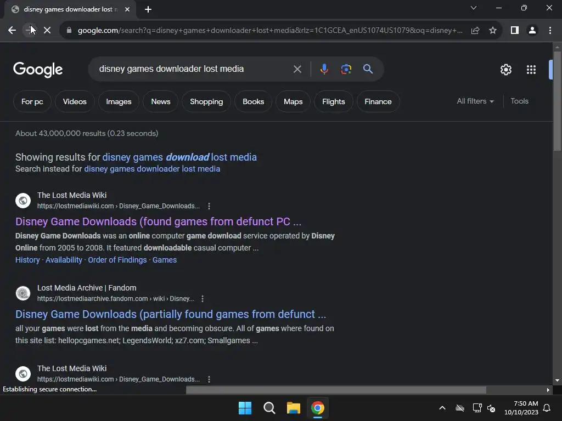Switch to the Shopping results tab

(206, 101)
